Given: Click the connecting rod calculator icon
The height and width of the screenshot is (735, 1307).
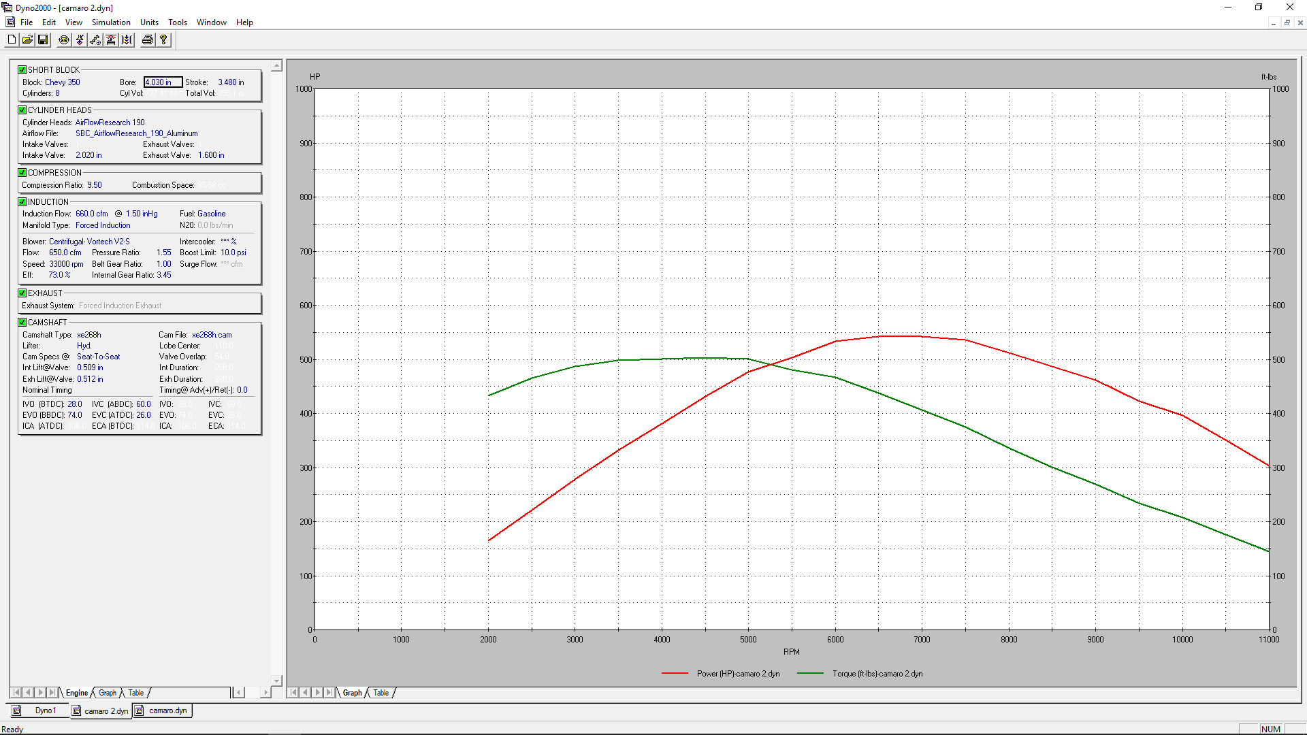Looking at the screenshot, I should [x=95, y=40].
